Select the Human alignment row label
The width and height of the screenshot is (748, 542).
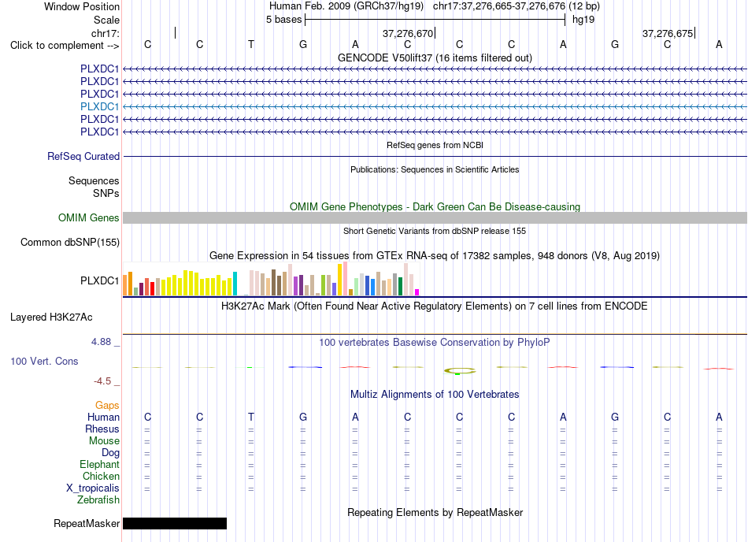coord(103,417)
